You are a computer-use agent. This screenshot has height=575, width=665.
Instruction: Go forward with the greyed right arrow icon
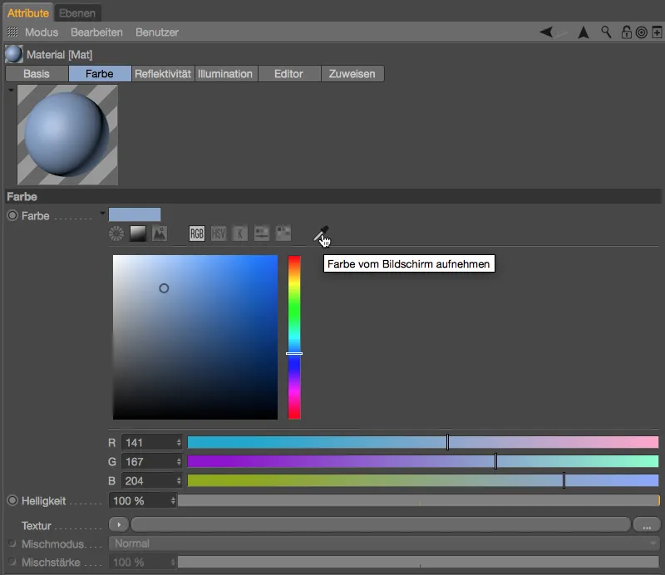coord(562,32)
